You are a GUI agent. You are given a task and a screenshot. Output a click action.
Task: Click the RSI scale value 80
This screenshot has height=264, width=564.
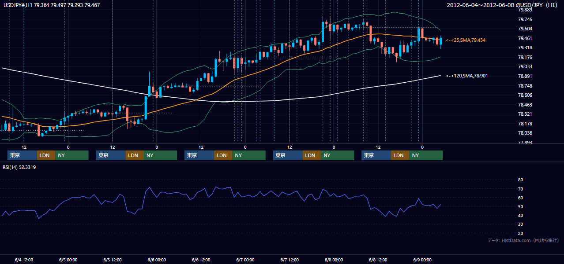tap(520, 180)
